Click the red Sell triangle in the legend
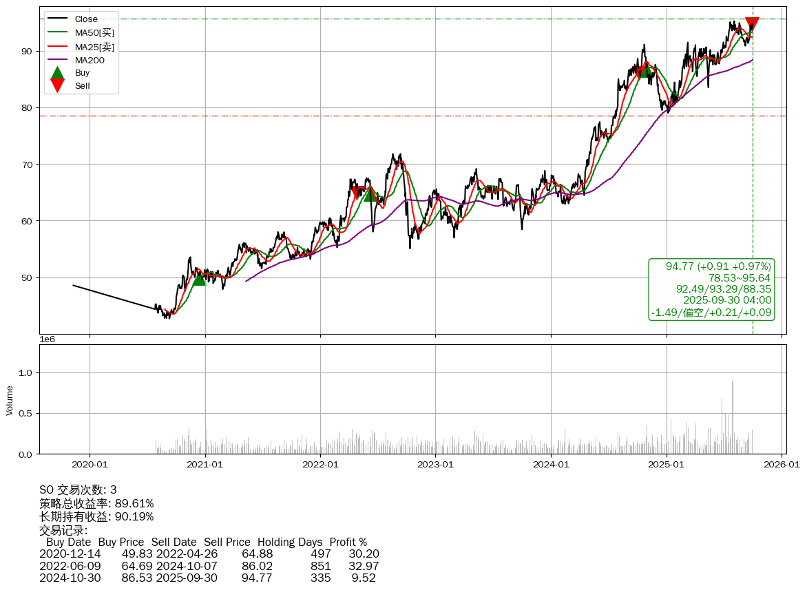The image size is (807, 590). pos(57,85)
